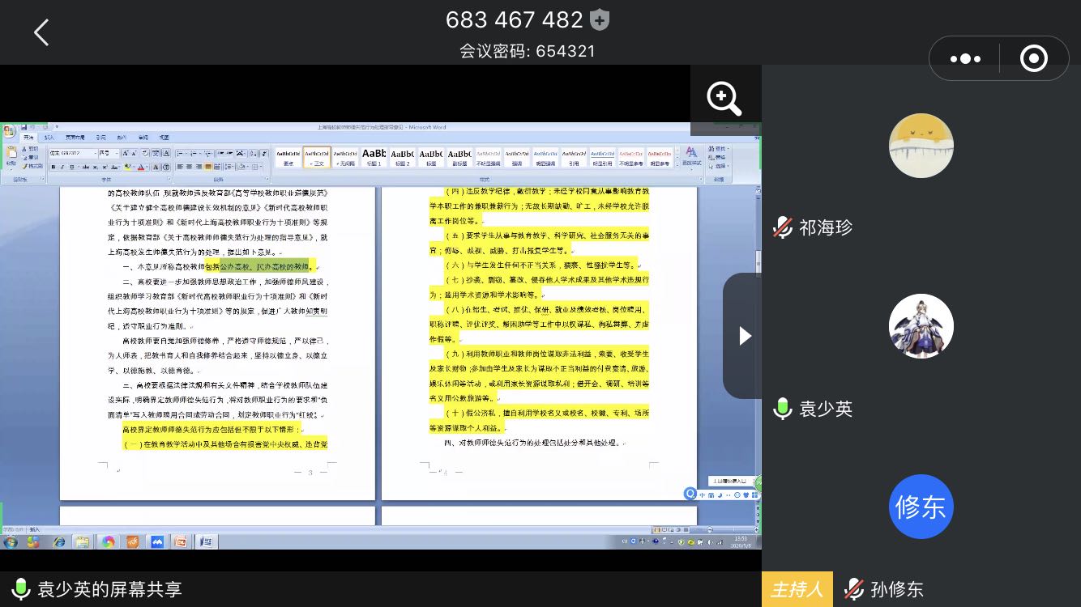Image resolution: width=1081 pixels, height=607 pixels.
Task: Open the three-dot more options menu
Action: point(964,58)
